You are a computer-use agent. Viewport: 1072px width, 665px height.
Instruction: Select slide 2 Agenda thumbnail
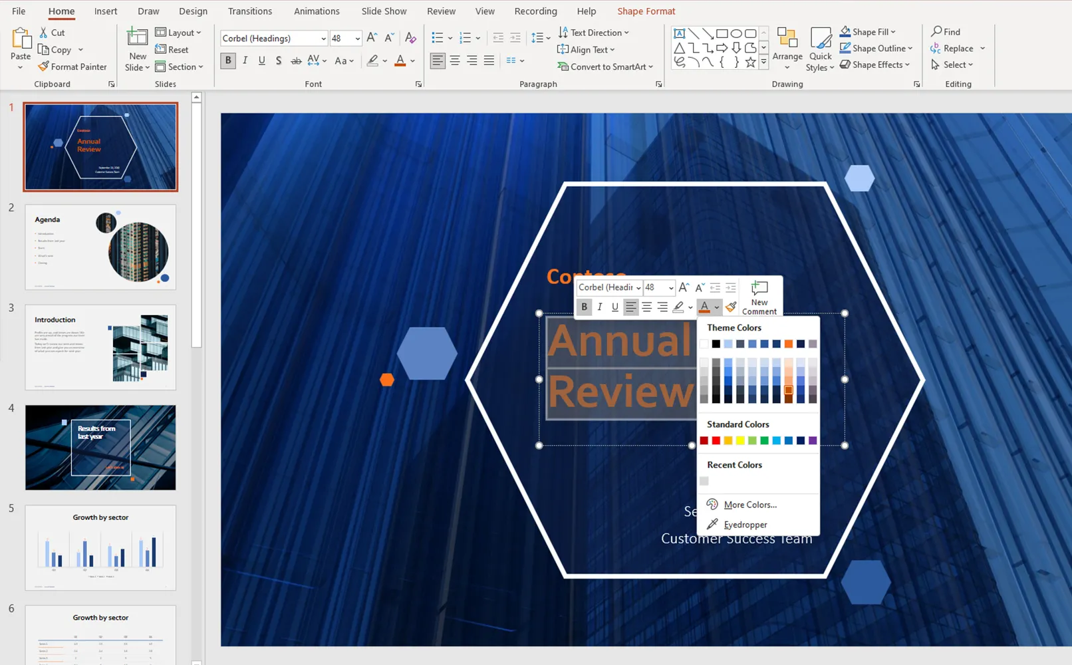(x=100, y=247)
